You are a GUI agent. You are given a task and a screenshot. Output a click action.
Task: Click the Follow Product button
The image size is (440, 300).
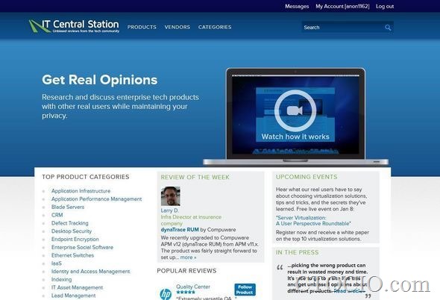pyautogui.click(x=245, y=290)
